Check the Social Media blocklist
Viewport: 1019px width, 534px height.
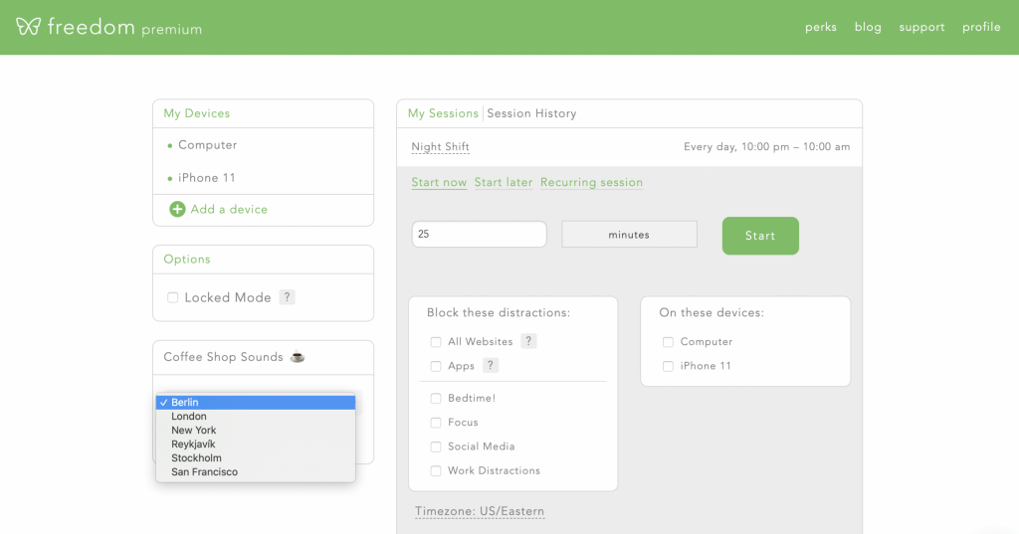tap(436, 446)
